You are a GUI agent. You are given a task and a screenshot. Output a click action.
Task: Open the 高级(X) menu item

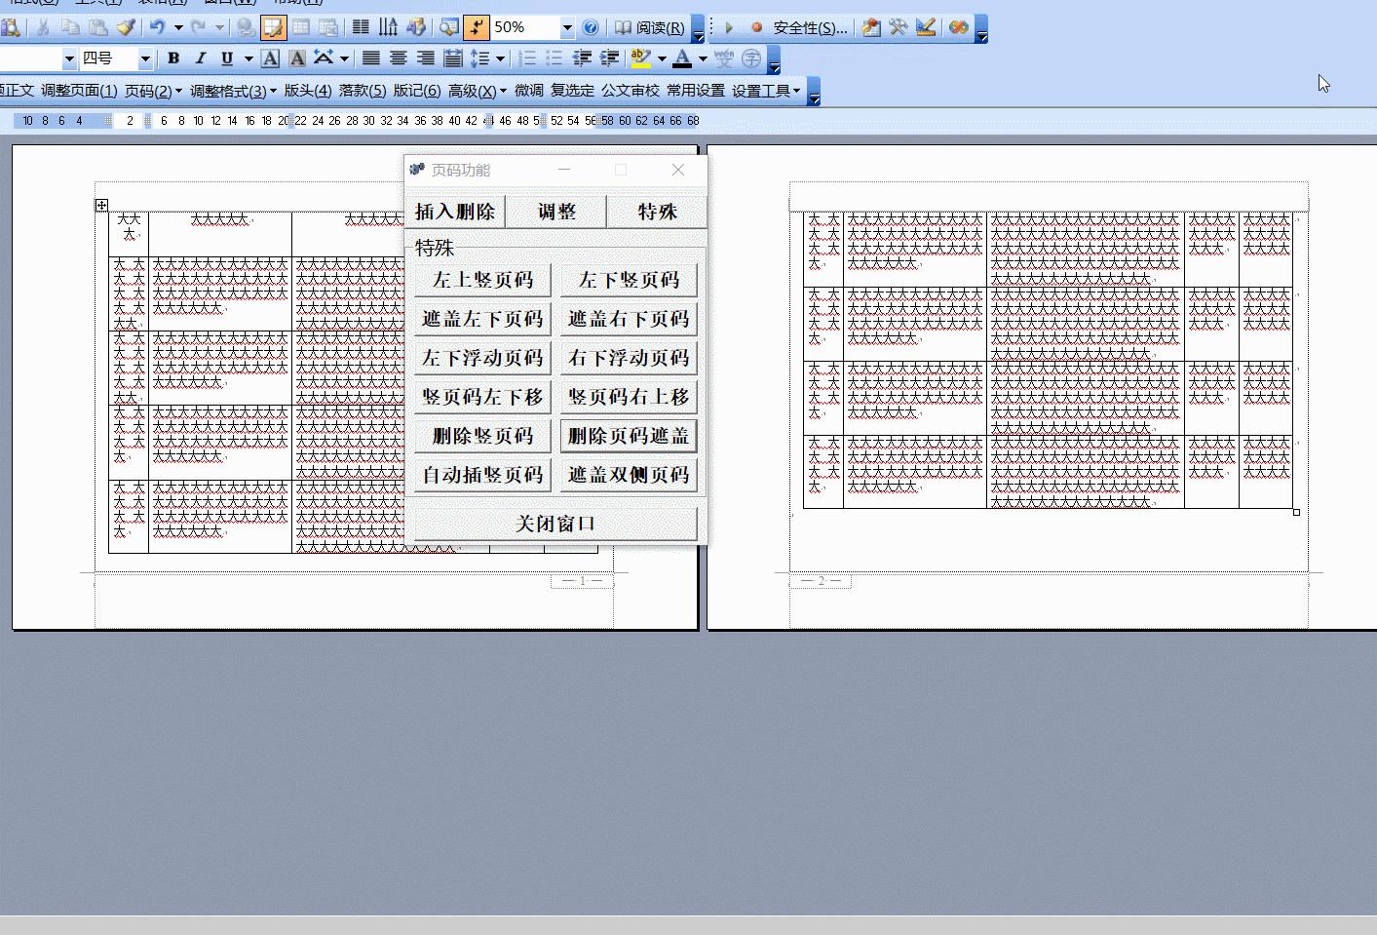(470, 91)
